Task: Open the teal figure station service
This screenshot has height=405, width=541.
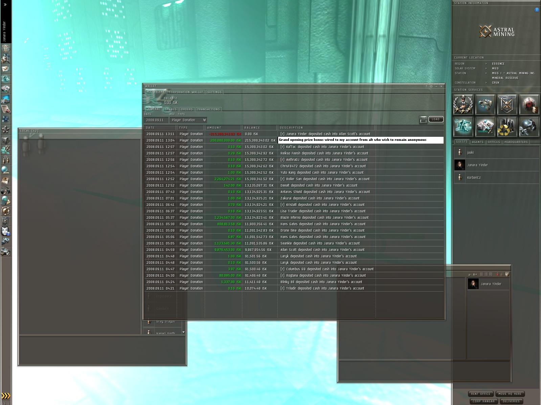Action: tap(463, 127)
